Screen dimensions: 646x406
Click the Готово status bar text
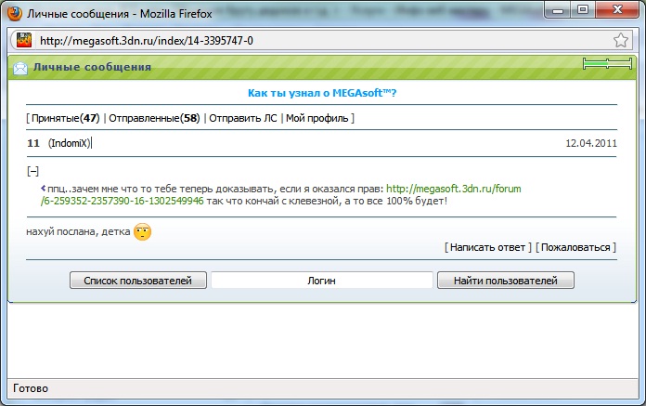coord(31,388)
